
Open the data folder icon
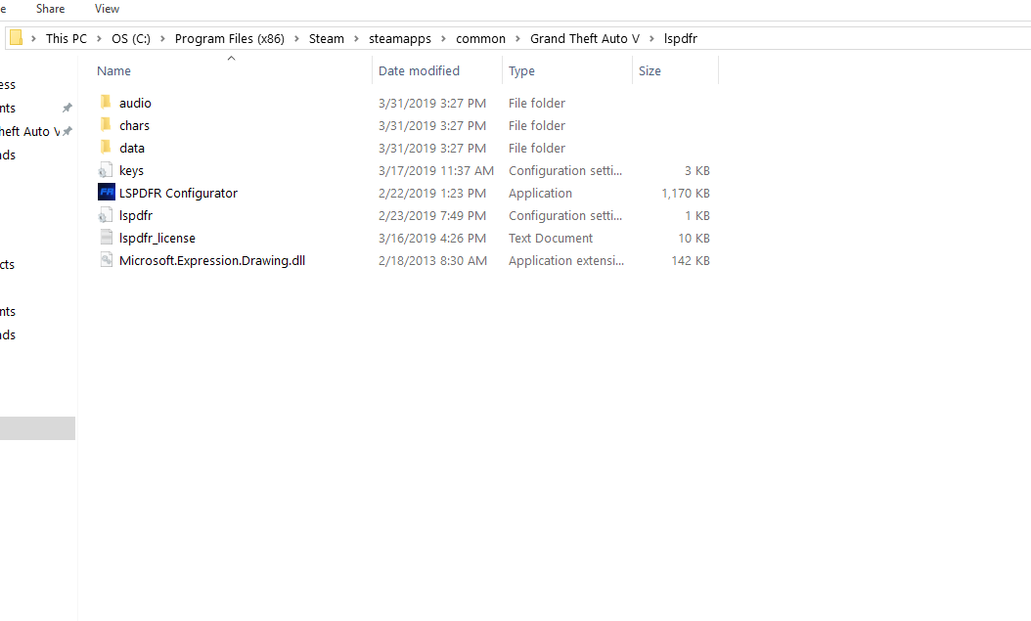(x=106, y=148)
